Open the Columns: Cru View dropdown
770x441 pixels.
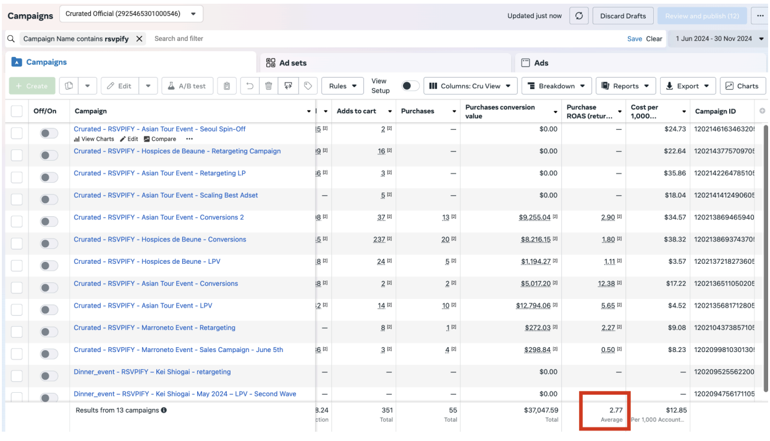[470, 86]
